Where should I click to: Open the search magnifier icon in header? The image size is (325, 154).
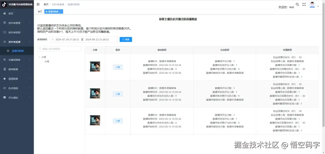pos(297,4)
